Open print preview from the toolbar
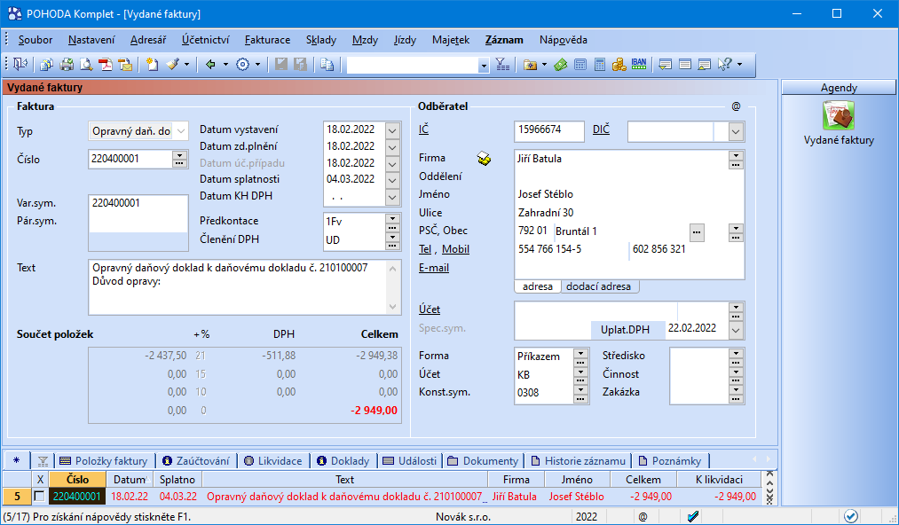 [85, 64]
